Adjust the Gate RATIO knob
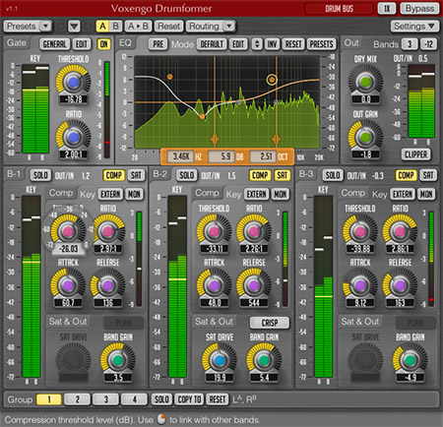 click(73, 137)
